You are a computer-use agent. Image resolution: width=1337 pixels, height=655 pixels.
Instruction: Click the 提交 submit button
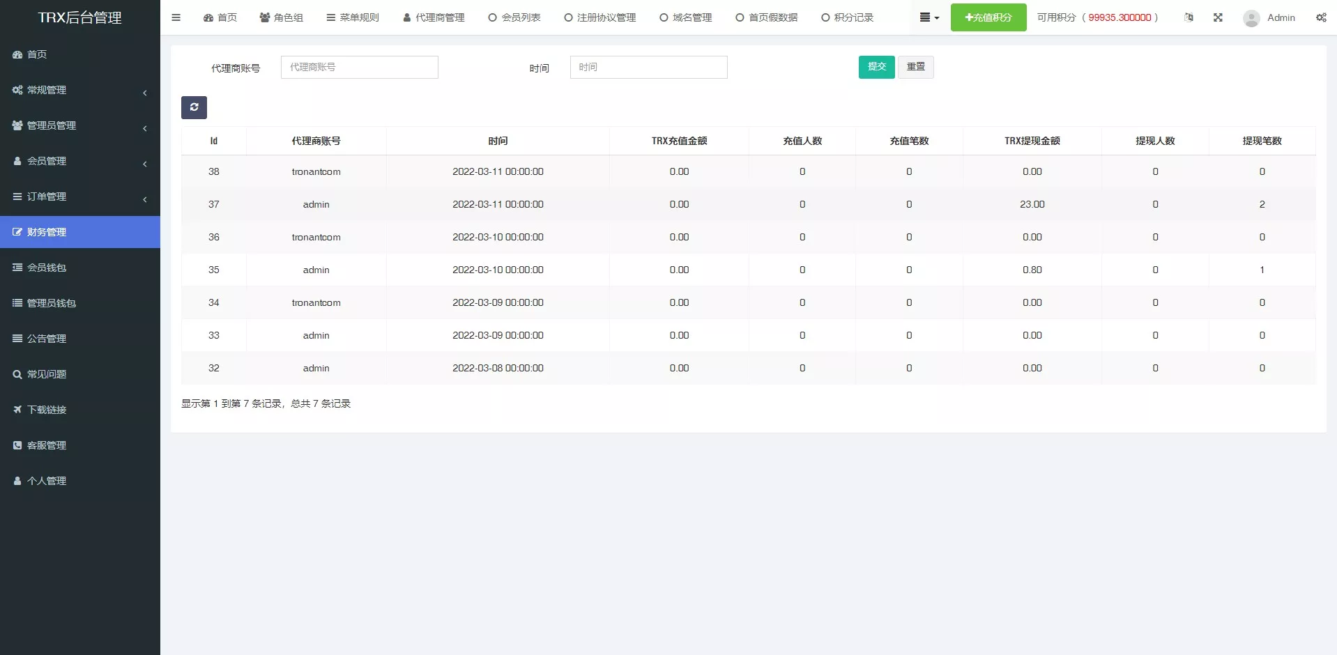(x=877, y=67)
